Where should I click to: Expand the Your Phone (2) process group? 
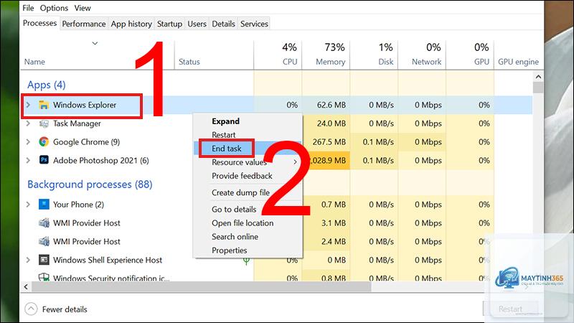point(28,205)
